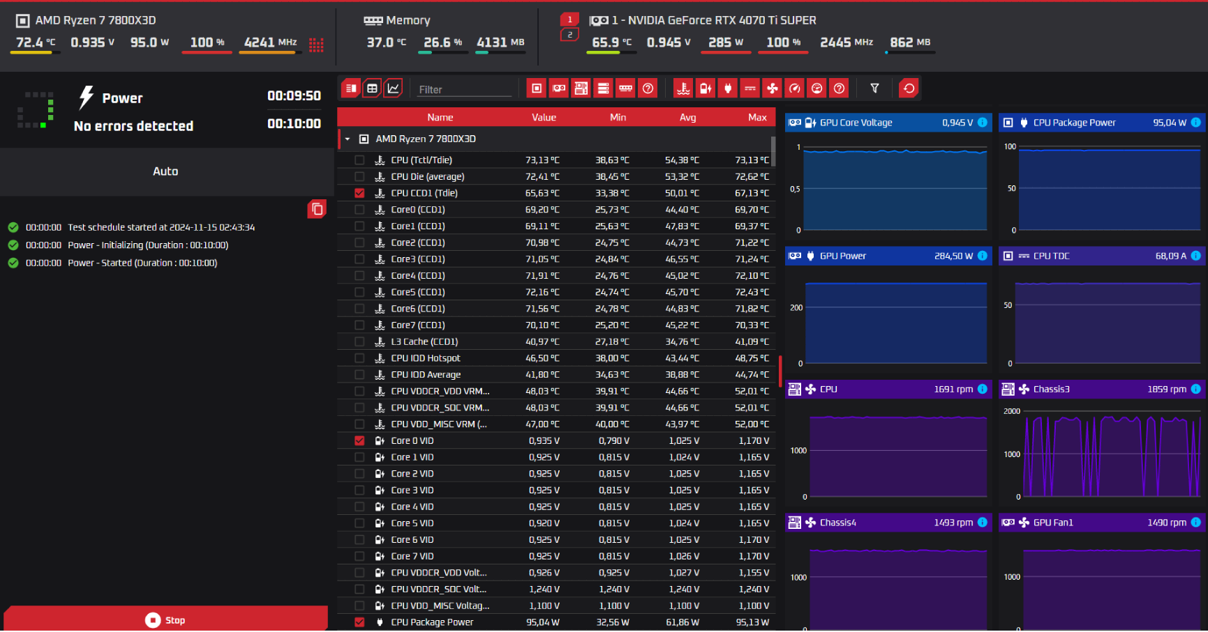1208x632 pixels.
Task: Switch to combined table and graph view
Action: [351, 88]
